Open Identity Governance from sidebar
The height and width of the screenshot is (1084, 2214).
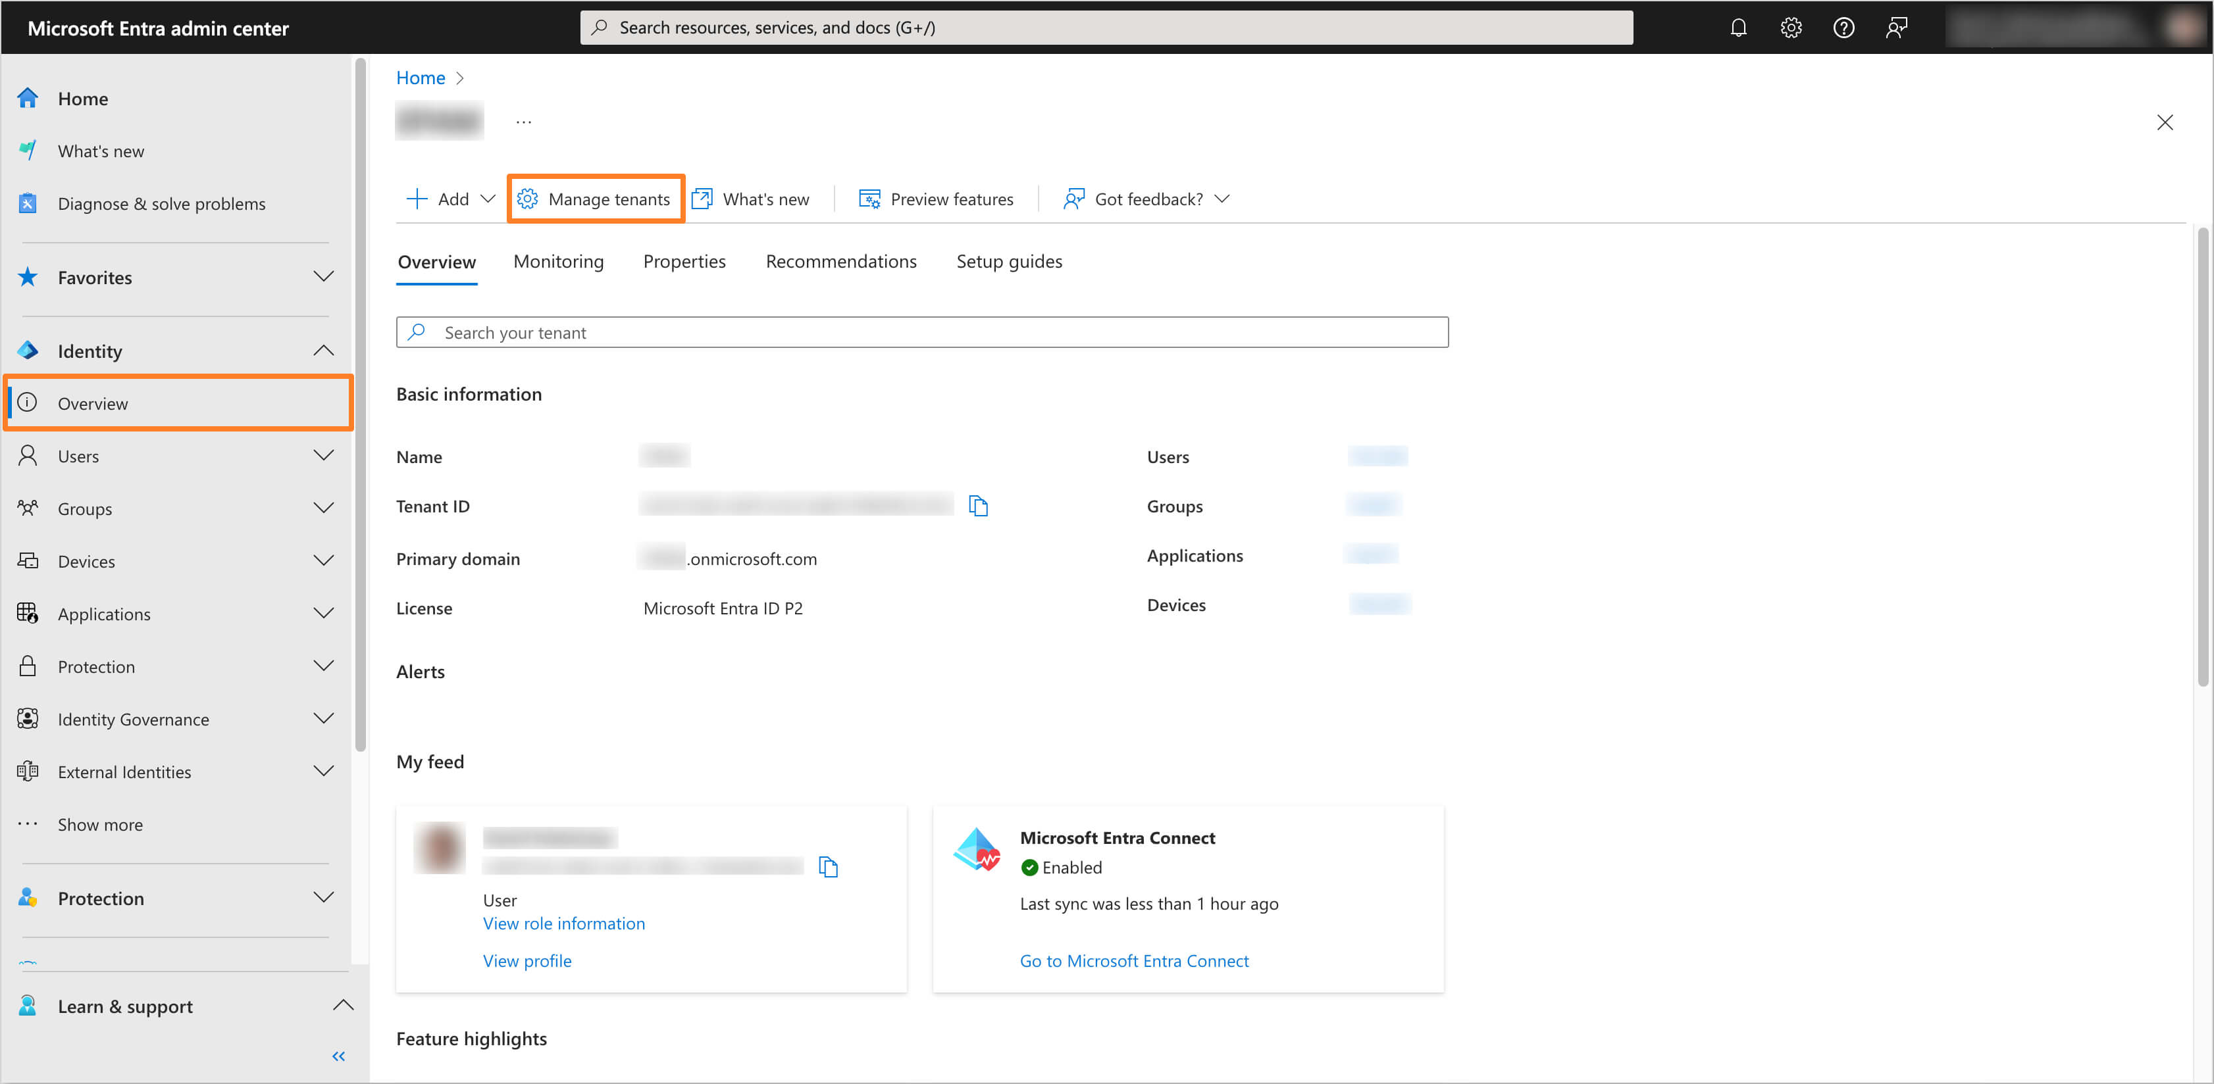pos(133,719)
